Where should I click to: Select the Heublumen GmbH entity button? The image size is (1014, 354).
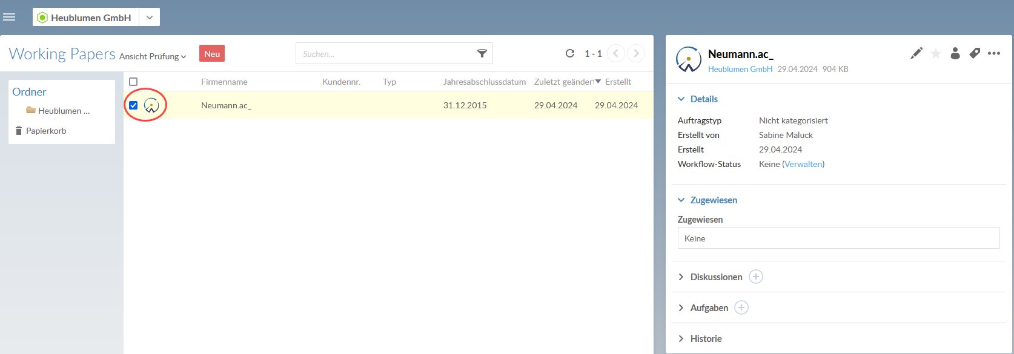[86, 18]
